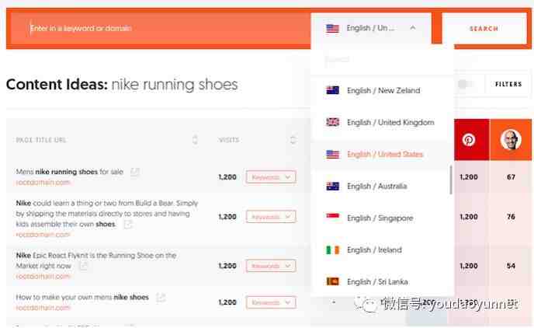The height and width of the screenshot is (328, 534).
Task: Open domain link under 'How to make your own mens nike shoes'
Action: pos(43,308)
